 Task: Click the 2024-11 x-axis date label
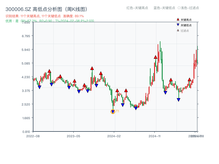tap(155, 136)
